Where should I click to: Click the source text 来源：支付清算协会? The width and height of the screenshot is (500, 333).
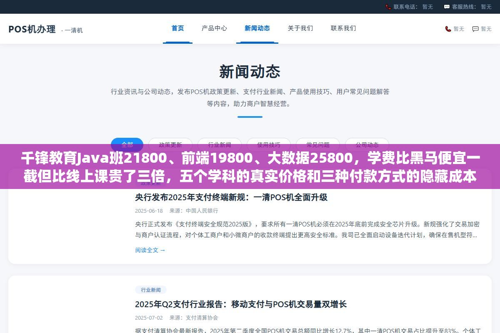point(194,318)
